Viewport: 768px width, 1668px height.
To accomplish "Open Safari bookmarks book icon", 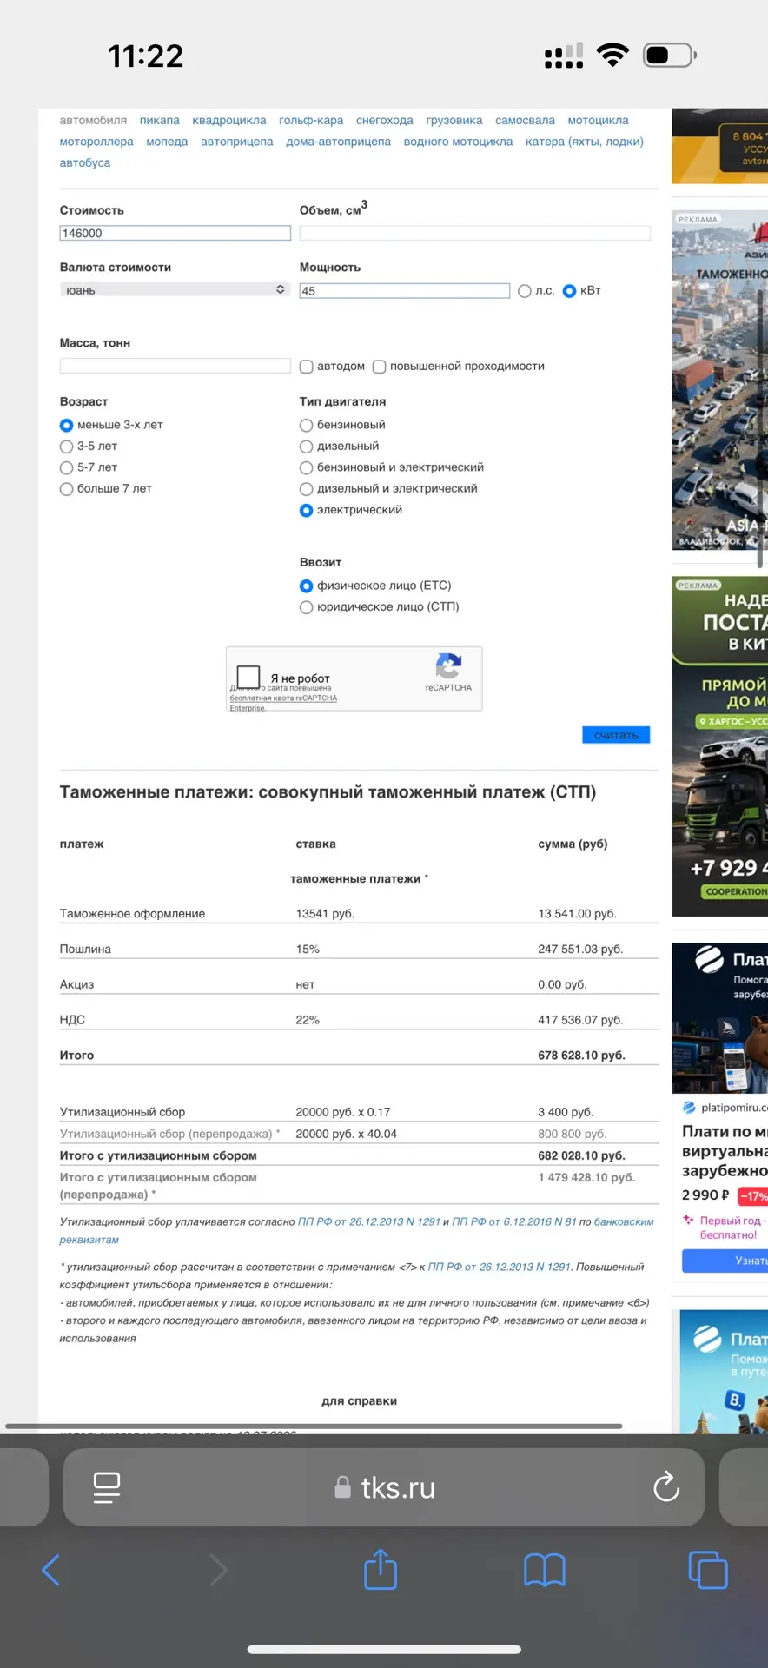I will (545, 1571).
